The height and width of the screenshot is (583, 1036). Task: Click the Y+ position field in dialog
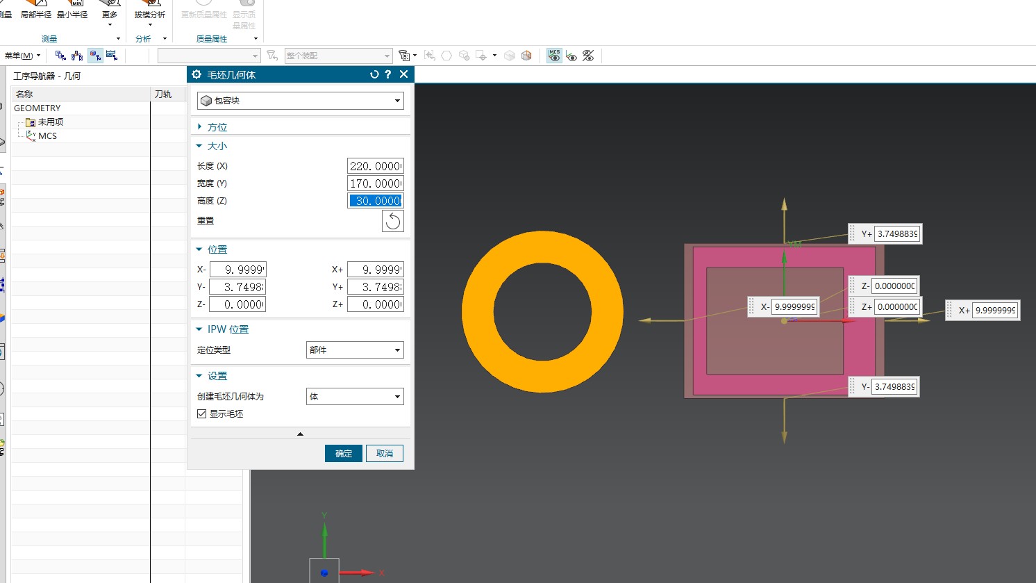pos(376,287)
